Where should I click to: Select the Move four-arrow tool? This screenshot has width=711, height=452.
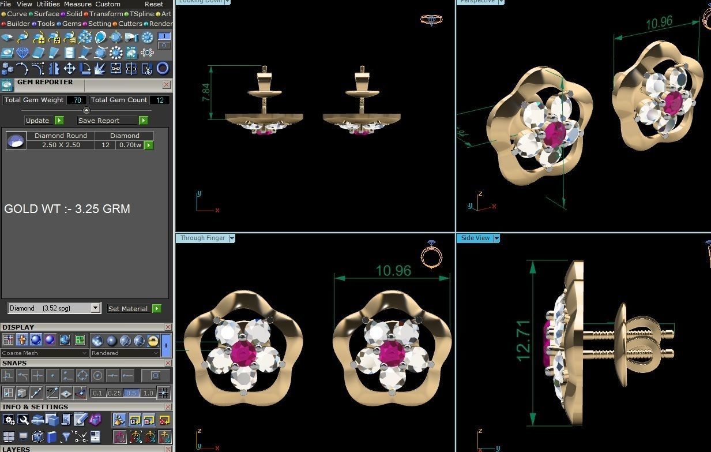(69, 69)
